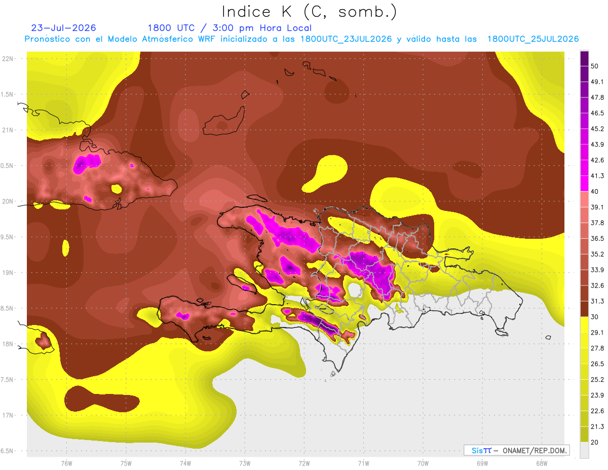The image size is (608, 470).
Task: Click the "68W" longitude label
Action: (541, 463)
